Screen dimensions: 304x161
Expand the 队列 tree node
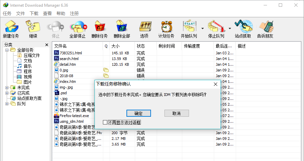(x=7, y=104)
